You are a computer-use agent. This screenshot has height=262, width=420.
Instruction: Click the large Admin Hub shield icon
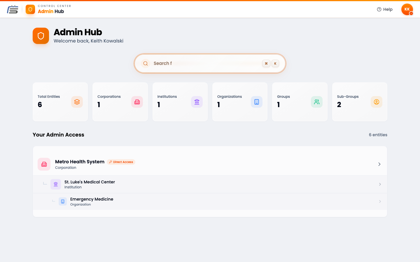[41, 36]
